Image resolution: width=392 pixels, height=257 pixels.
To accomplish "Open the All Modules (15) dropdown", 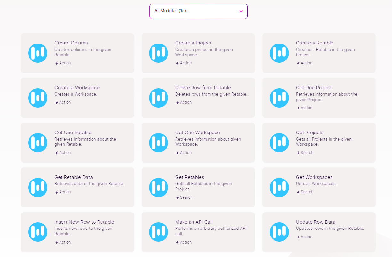I will point(198,11).
